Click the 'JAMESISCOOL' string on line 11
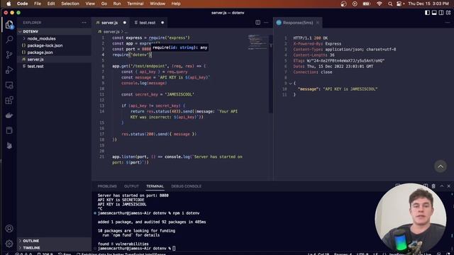The height and width of the screenshot is (255, 454). (x=179, y=94)
